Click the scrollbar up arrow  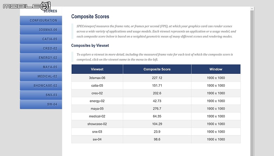[x=252, y=8]
